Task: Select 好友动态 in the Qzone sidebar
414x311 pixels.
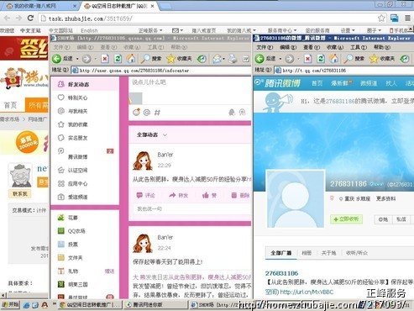Action: pyautogui.click(x=85, y=84)
